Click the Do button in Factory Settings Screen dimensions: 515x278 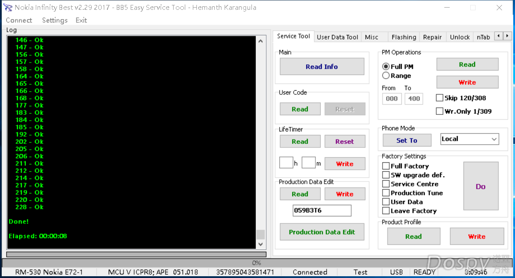[x=481, y=186]
